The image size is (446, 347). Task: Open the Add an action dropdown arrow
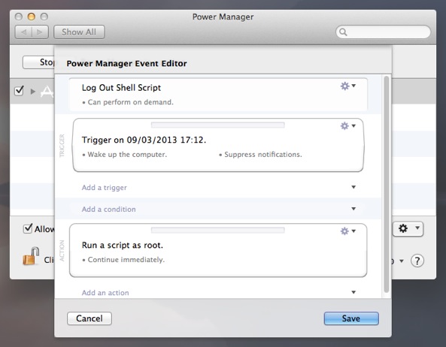pos(353,292)
